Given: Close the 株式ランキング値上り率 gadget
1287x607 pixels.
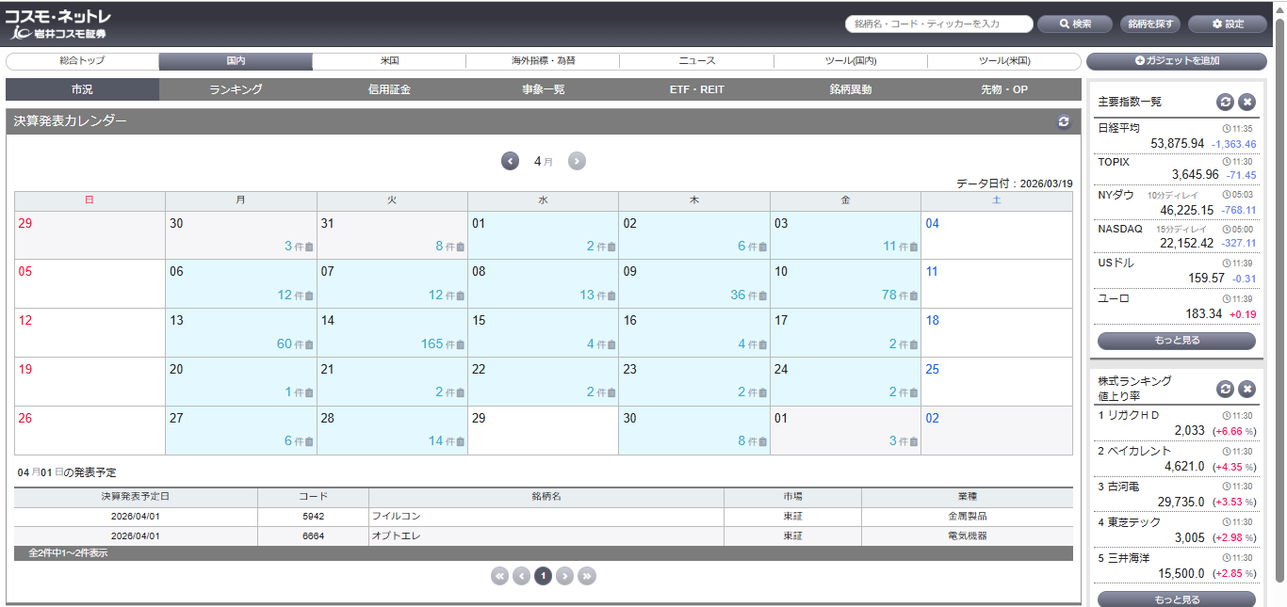Looking at the screenshot, I should 1246,389.
